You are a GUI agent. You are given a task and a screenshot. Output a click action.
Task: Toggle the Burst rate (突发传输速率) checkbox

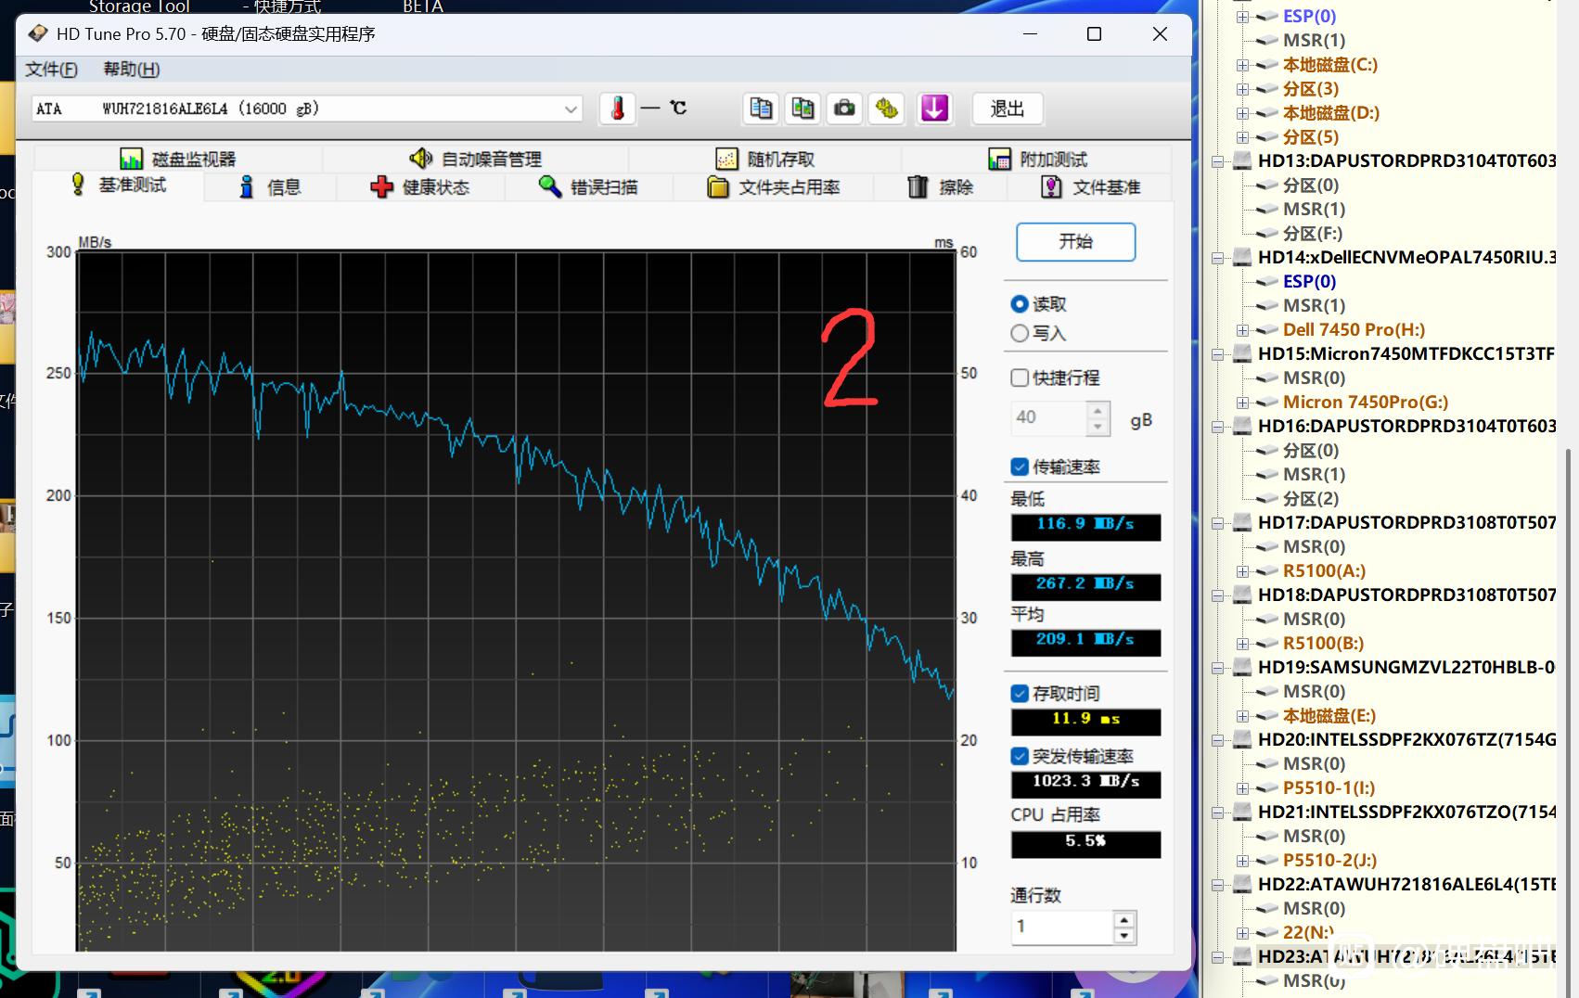tap(1020, 756)
